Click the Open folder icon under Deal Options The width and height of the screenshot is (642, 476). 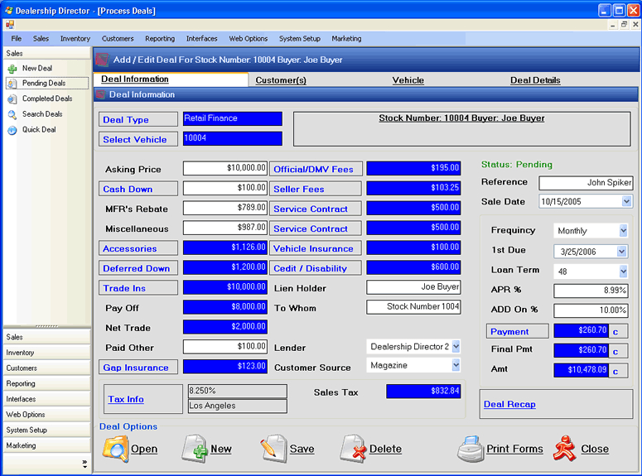tap(115, 449)
